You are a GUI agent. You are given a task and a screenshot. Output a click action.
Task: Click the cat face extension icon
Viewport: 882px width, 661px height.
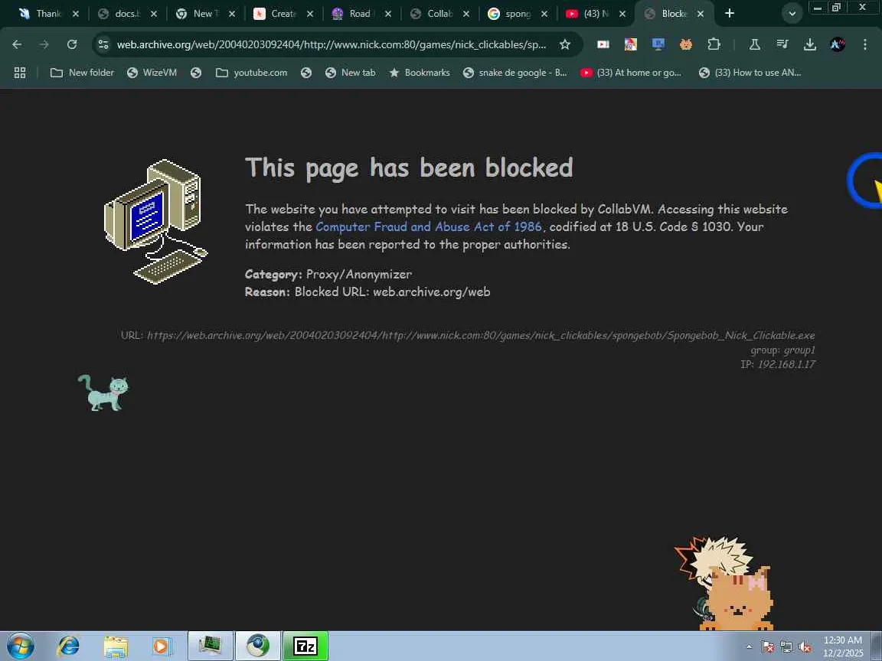point(686,44)
